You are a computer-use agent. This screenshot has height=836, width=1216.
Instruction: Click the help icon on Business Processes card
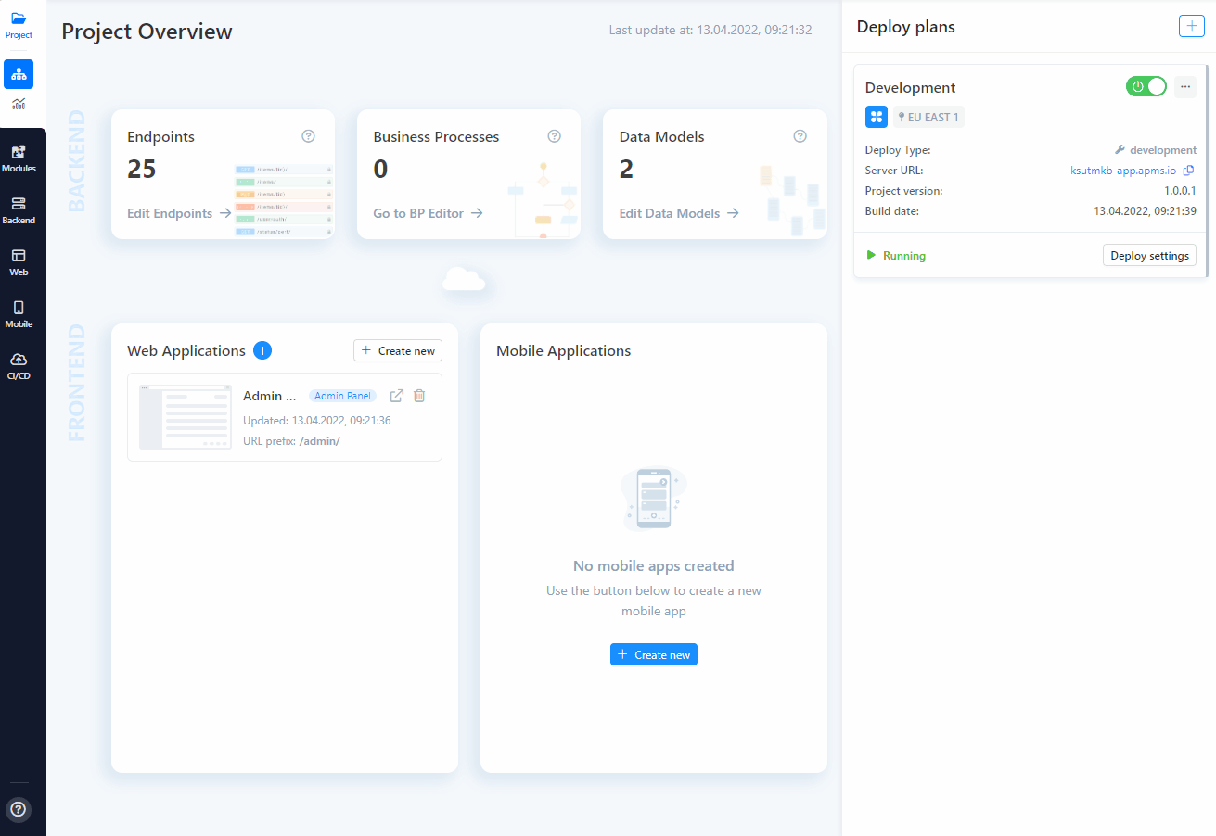[555, 136]
